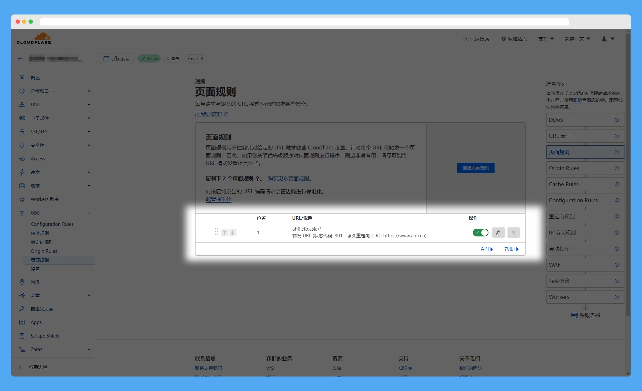Click the browser address bar
The height and width of the screenshot is (391, 642).
pyautogui.click(x=304, y=22)
